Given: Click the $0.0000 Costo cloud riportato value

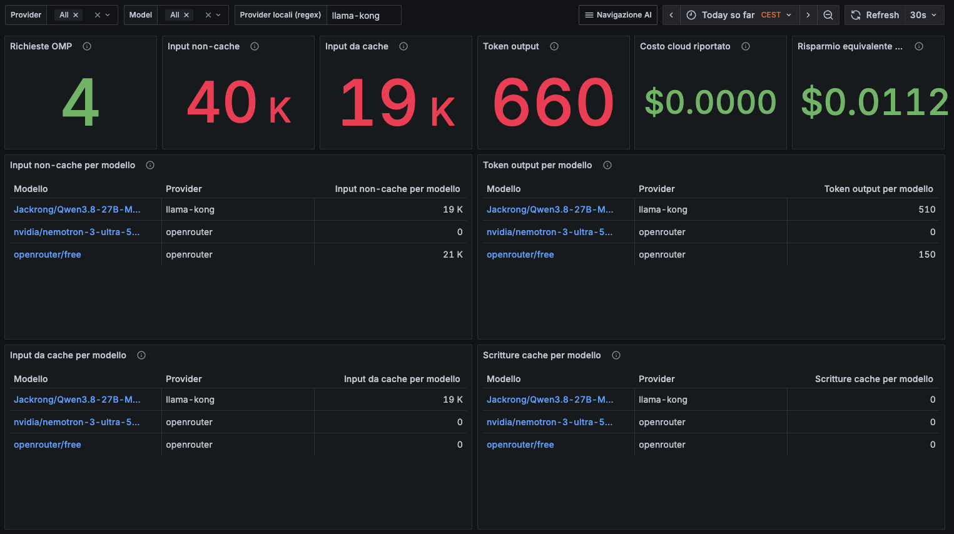Looking at the screenshot, I should [711, 103].
